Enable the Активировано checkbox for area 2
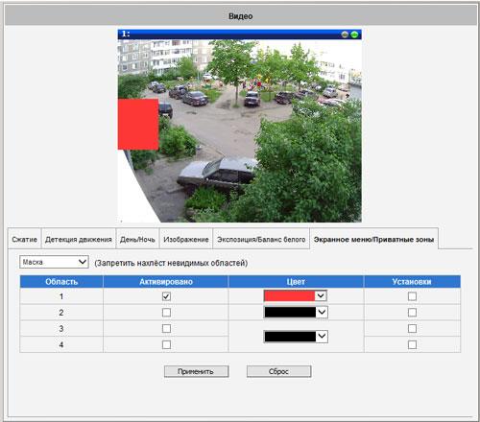 166,313
